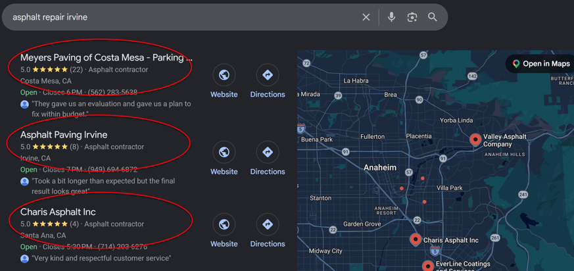Select EverLine Coatings map pin
The height and width of the screenshot is (271, 574).
click(428, 266)
